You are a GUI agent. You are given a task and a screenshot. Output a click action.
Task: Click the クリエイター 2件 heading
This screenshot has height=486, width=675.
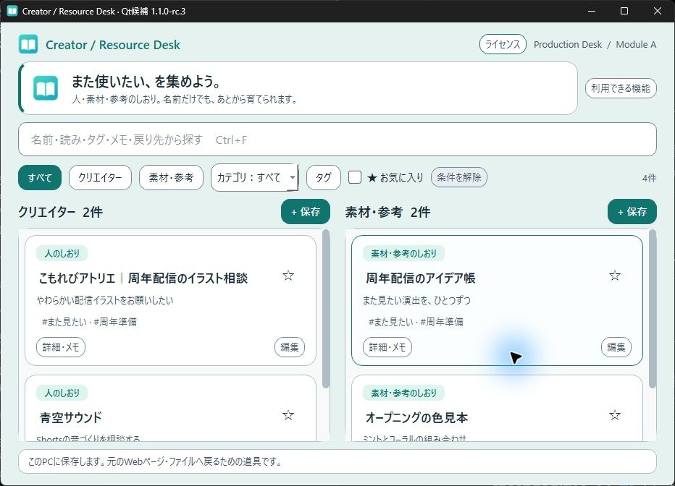[60, 212]
